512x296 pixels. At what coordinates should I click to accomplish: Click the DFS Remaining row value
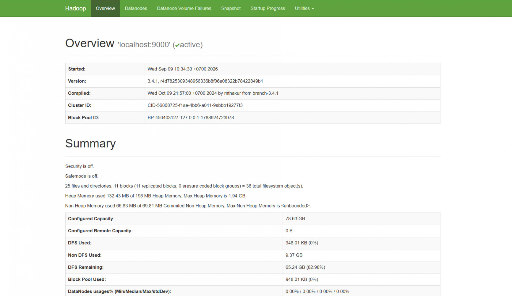pyautogui.click(x=305, y=267)
